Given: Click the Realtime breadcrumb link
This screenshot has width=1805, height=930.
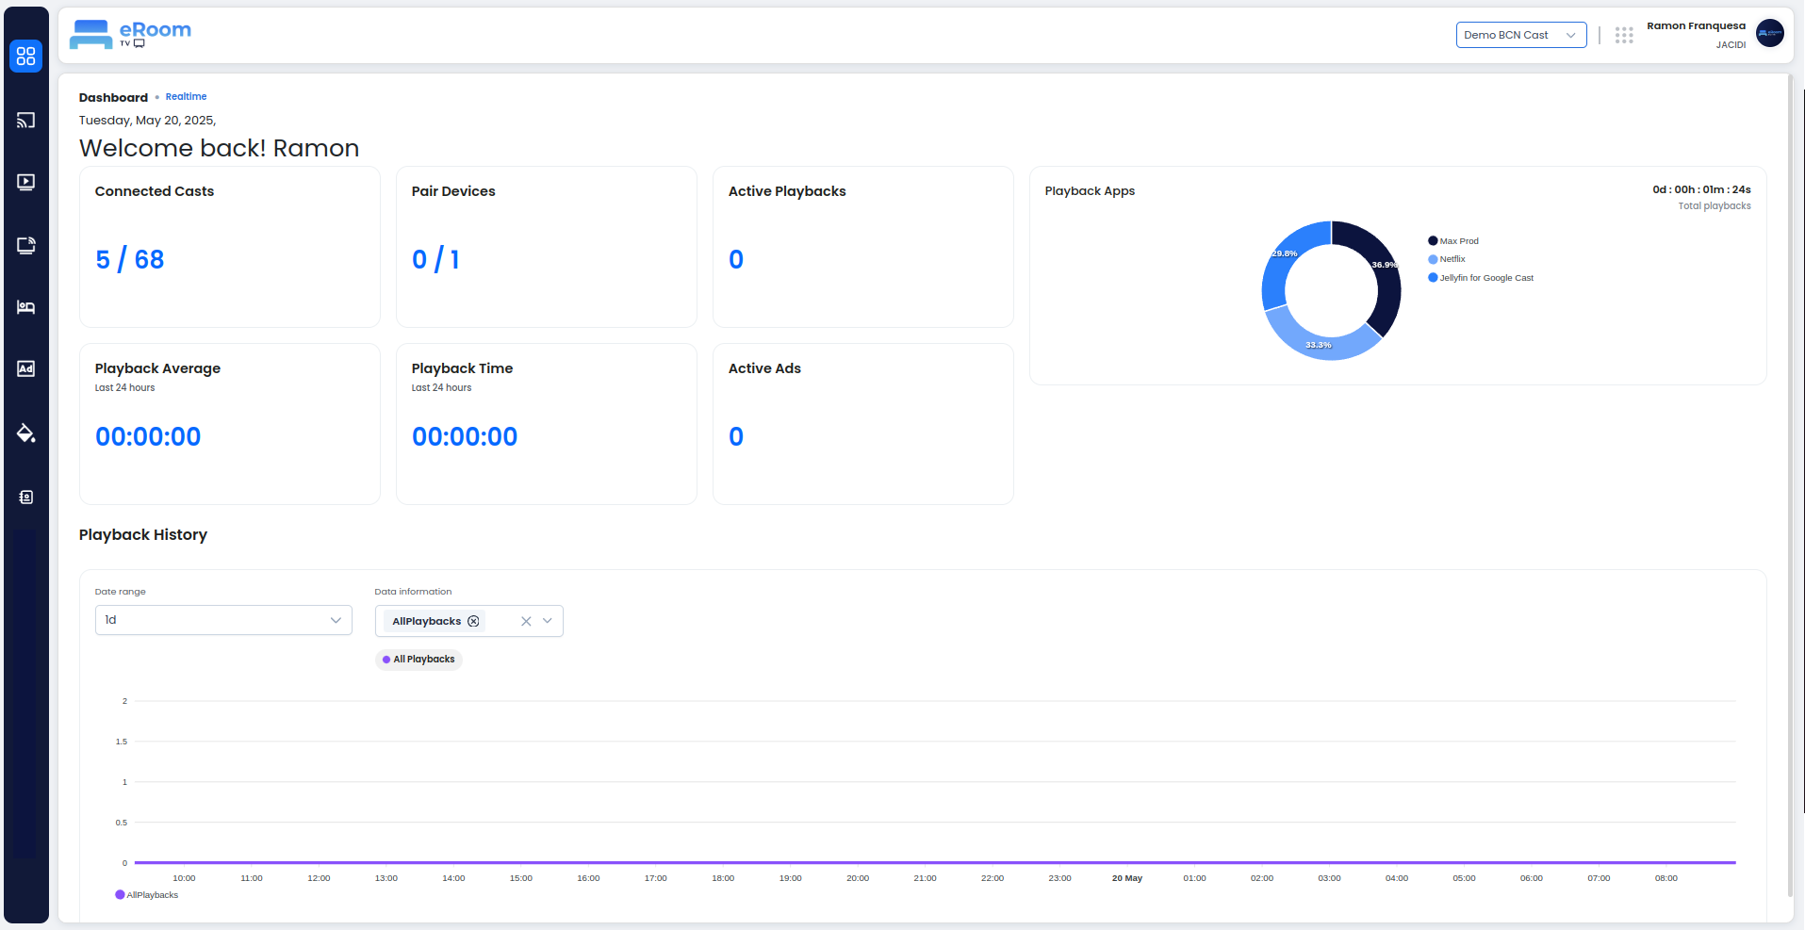Looking at the screenshot, I should [x=186, y=97].
